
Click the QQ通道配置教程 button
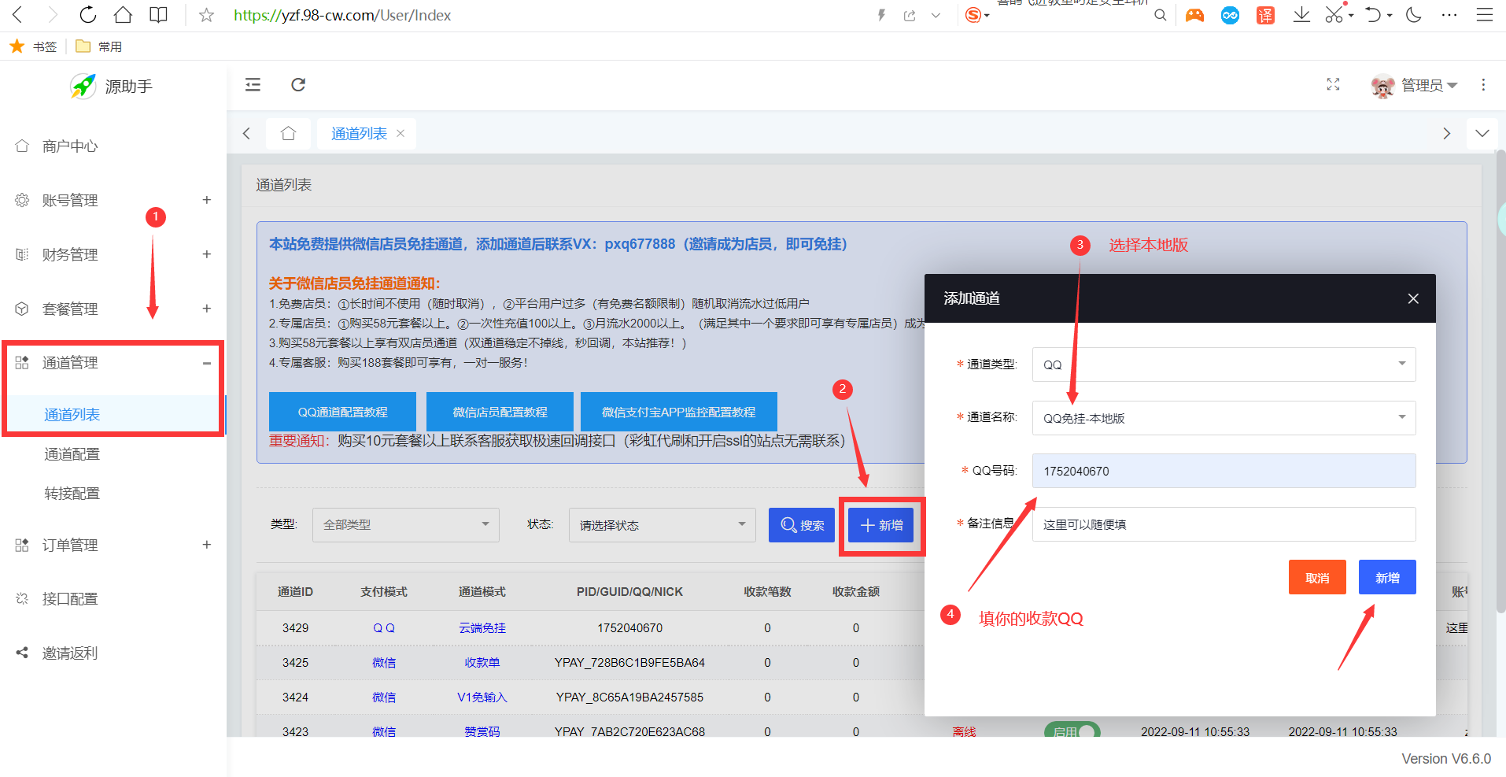(x=342, y=412)
